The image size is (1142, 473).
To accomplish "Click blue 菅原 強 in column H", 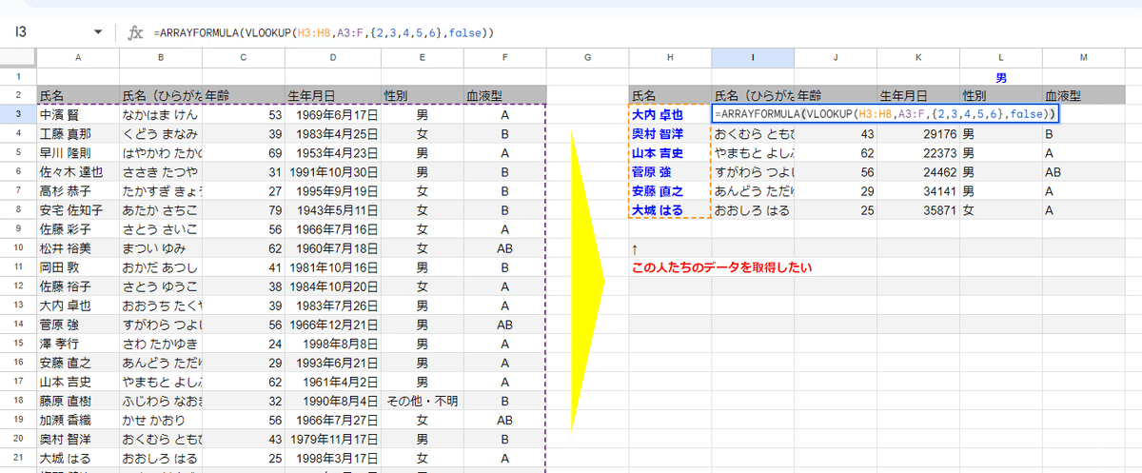I will pos(670,171).
